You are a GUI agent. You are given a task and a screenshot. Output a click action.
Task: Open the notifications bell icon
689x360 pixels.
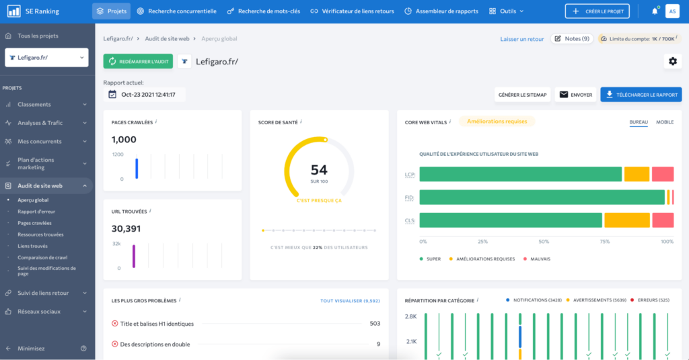pyautogui.click(x=655, y=11)
